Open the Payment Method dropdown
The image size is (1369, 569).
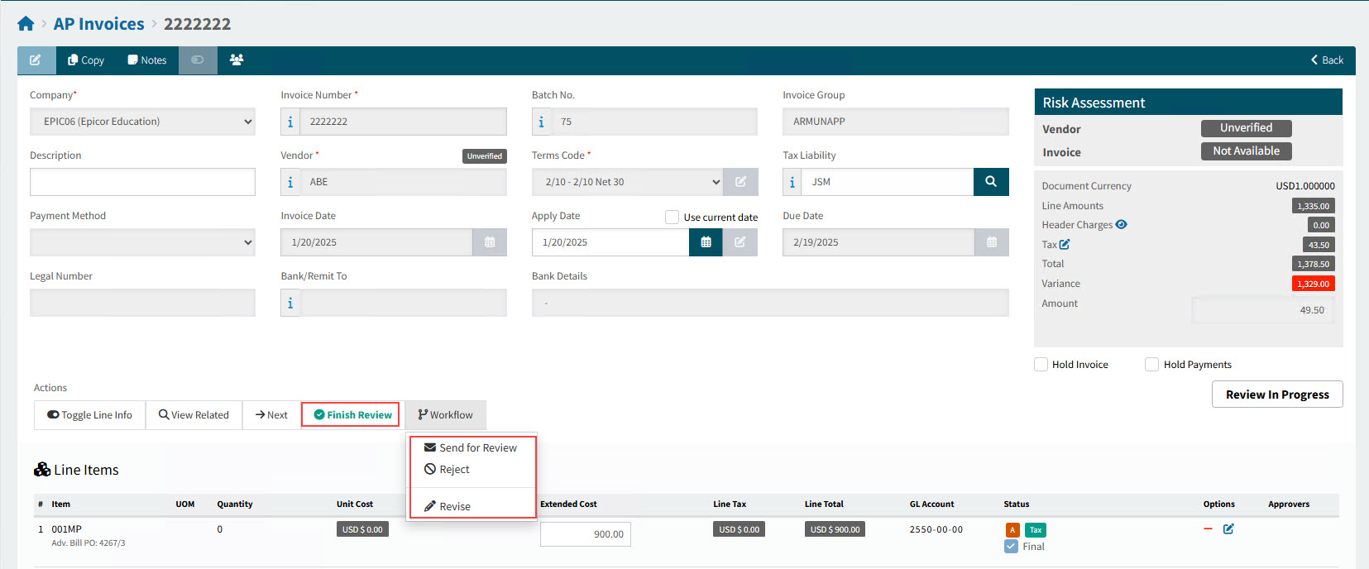[x=142, y=242]
